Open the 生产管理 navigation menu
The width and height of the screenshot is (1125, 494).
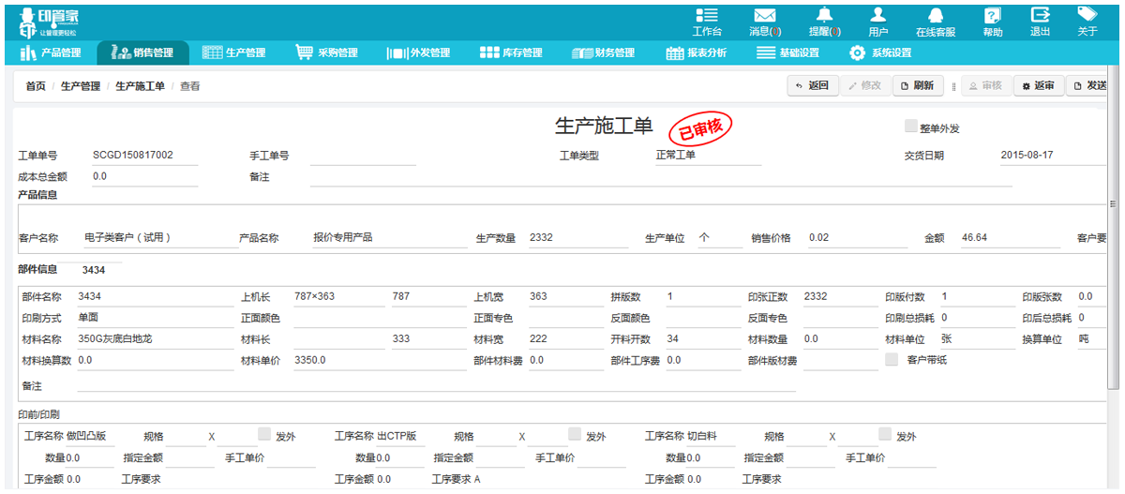(x=234, y=53)
